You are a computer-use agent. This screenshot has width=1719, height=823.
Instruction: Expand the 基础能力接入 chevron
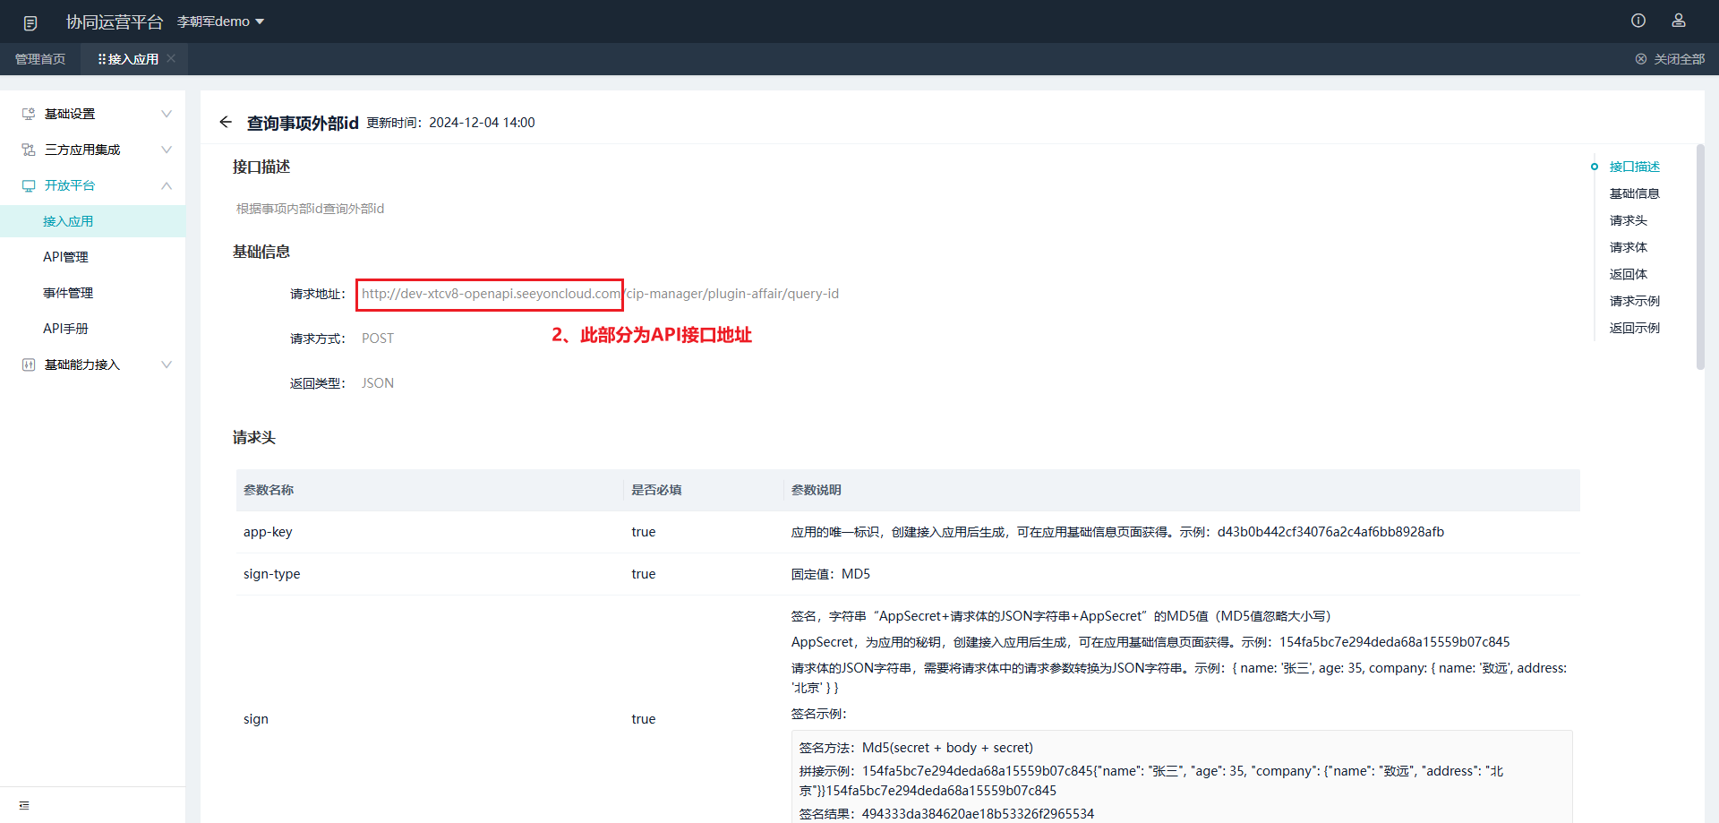[x=167, y=364]
